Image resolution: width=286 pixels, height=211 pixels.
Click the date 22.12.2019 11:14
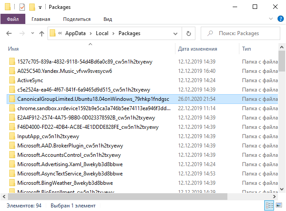point(197,108)
